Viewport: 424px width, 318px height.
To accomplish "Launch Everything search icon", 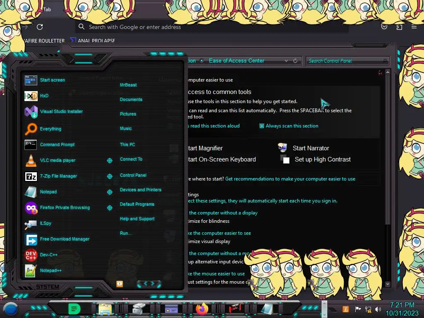I will (31, 129).
